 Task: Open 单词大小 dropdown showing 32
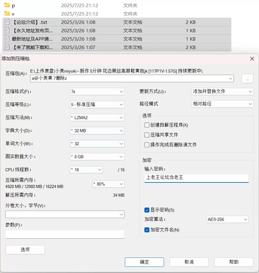(x=97, y=144)
